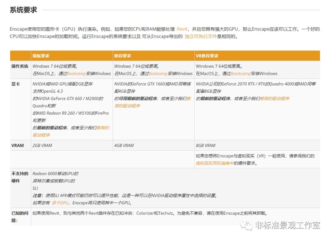This screenshot has width=331, height=240.
Task: Open 推荐的驱动程序 link in 推荐要求 显卡 cell
Action: [x=152, y=102]
